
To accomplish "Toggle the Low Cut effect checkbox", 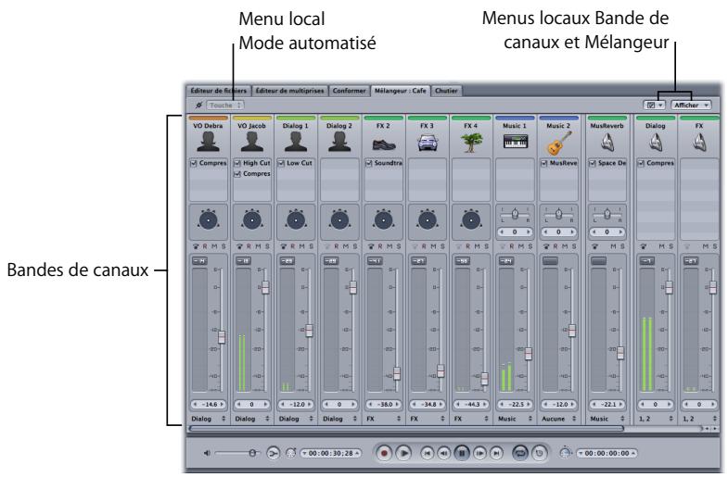I will click(x=281, y=163).
